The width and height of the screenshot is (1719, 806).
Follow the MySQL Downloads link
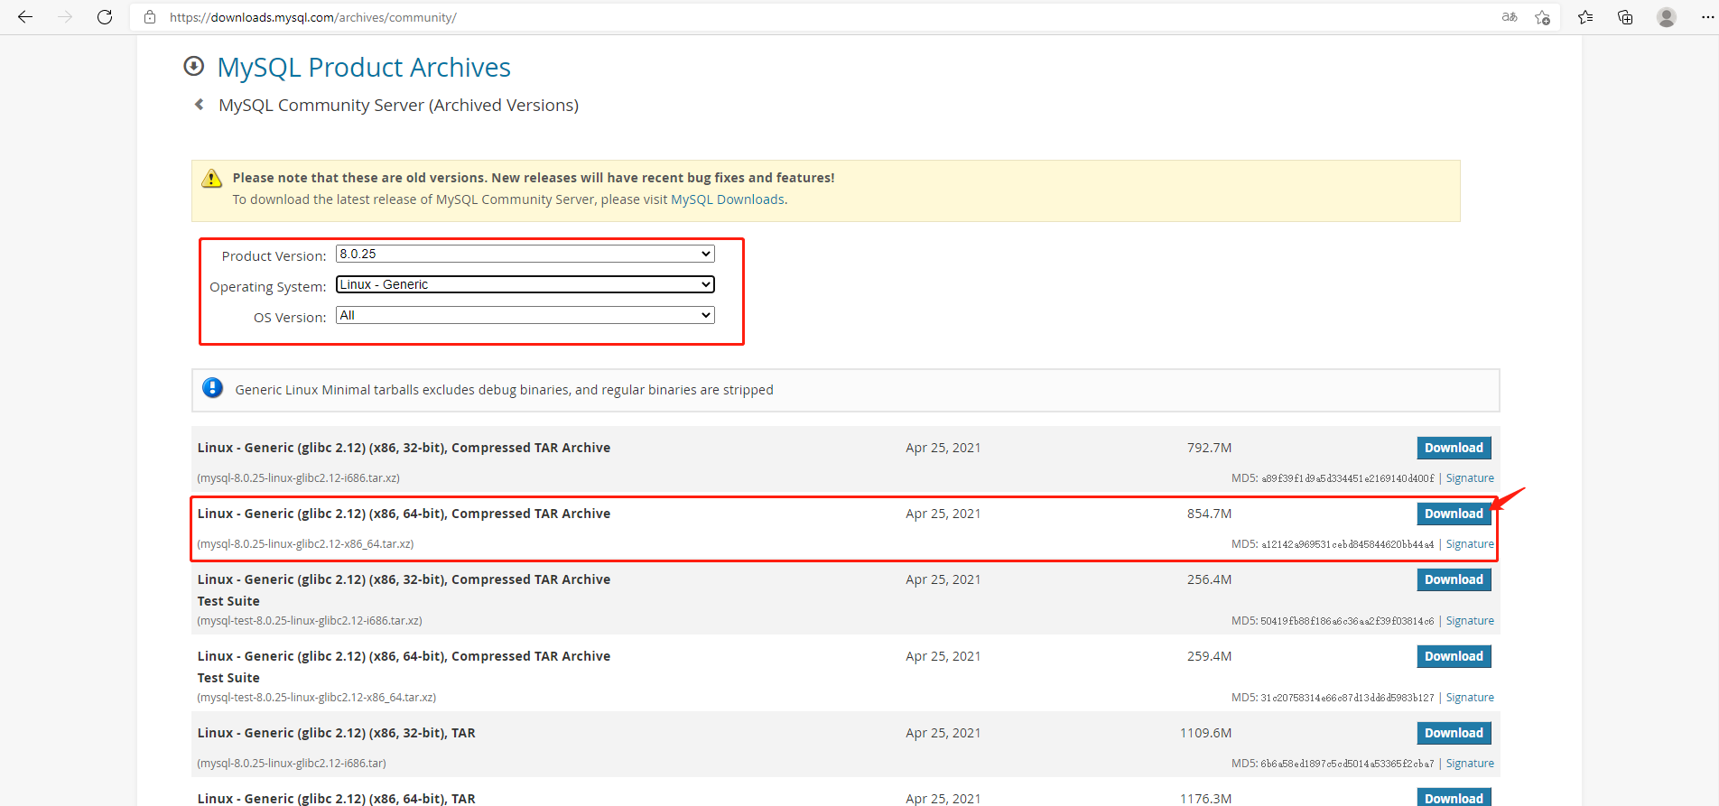(728, 199)
